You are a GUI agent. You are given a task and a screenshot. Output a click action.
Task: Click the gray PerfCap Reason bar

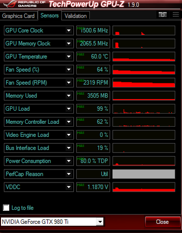[144, 174]
